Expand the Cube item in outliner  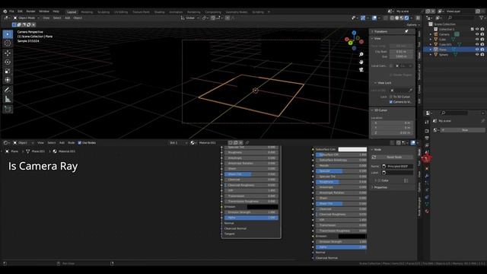tap(431, 40)
